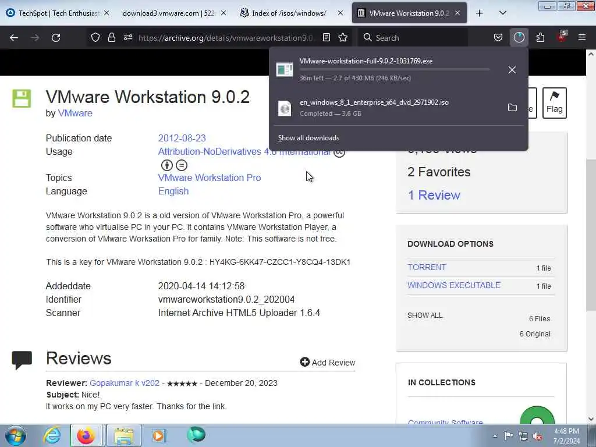Click the archive.org address URL field
The width and height of the screenshot is (596, 447).
[226, 38]
